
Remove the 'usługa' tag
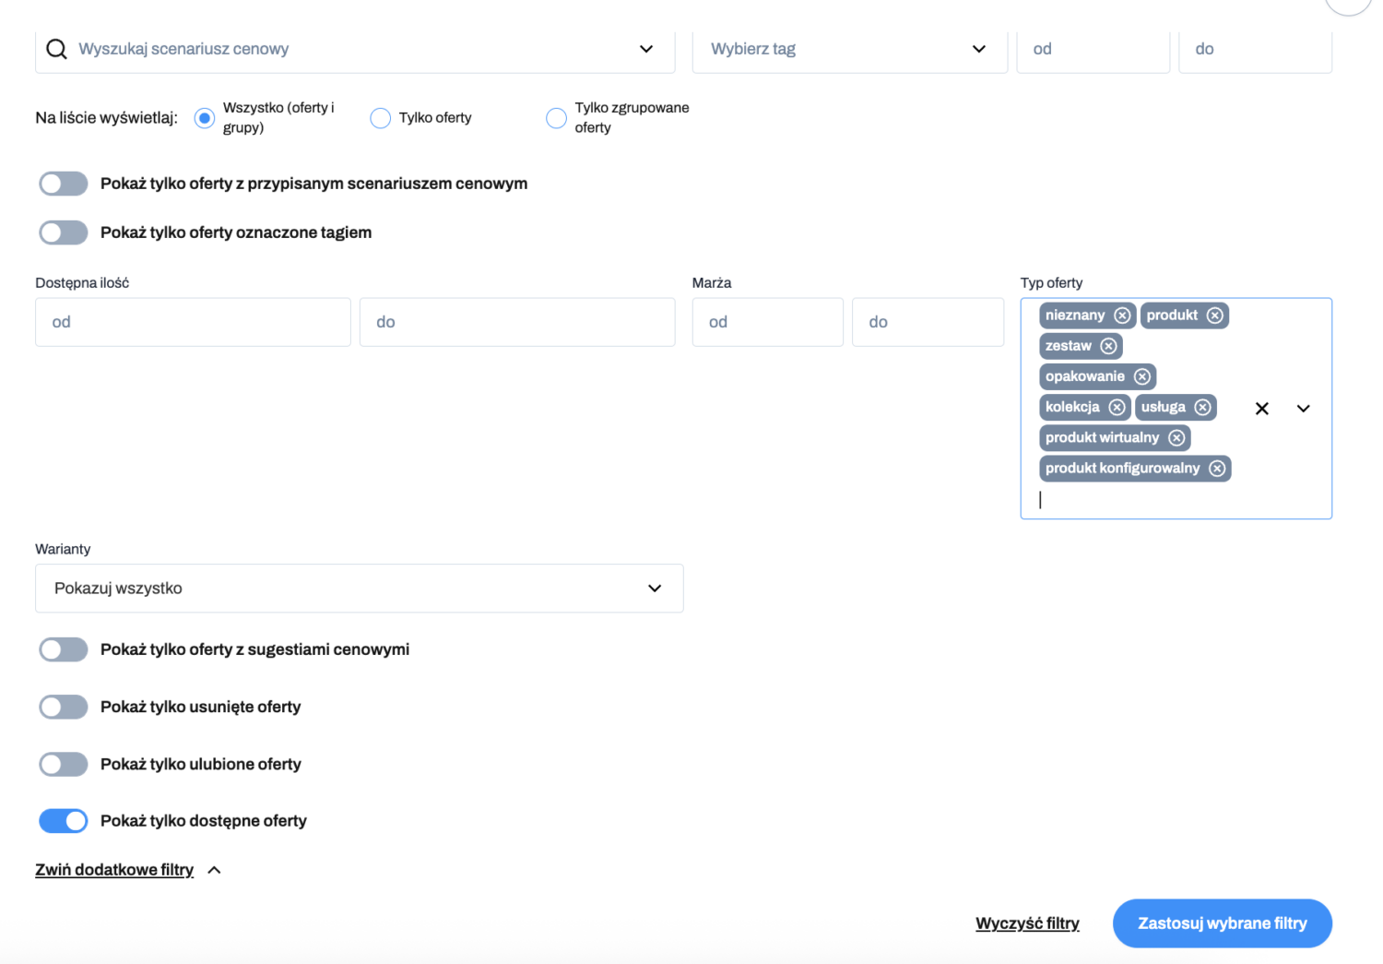[x=1202, y=407]
